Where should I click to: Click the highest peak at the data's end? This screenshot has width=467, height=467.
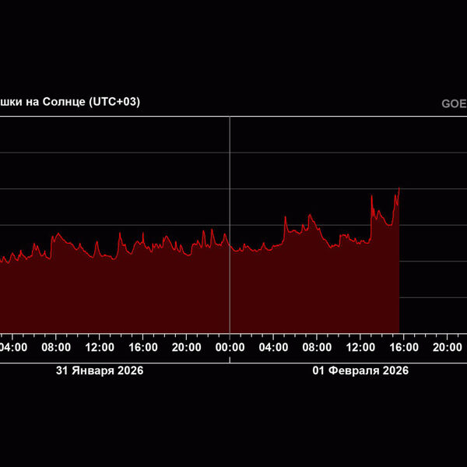pos(399,188)
